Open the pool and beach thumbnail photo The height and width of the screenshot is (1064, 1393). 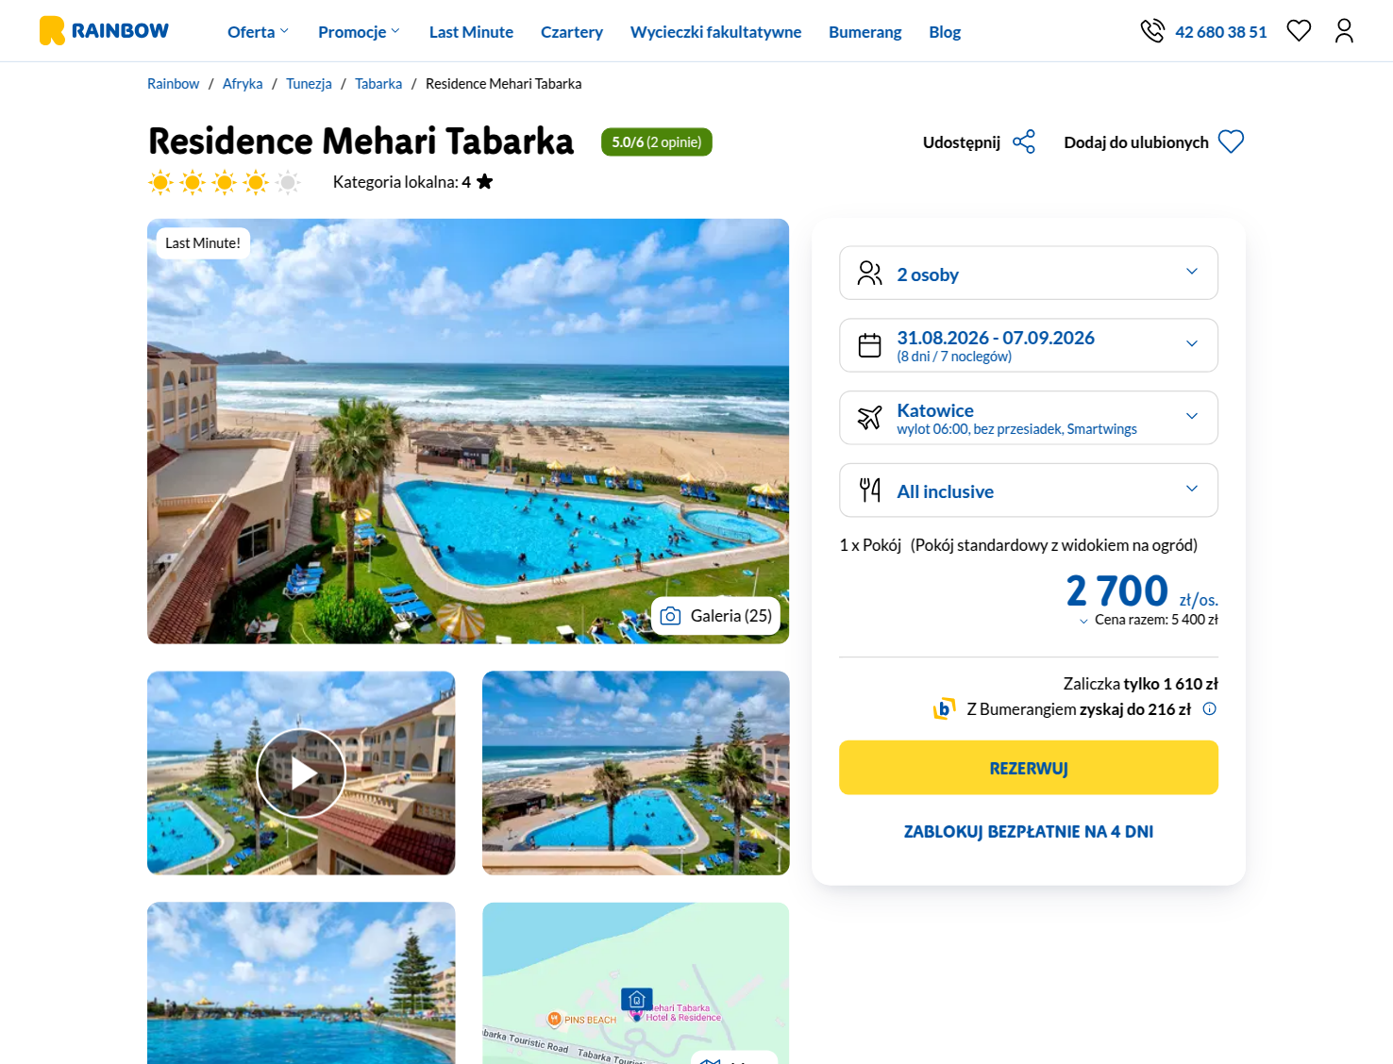635,773
